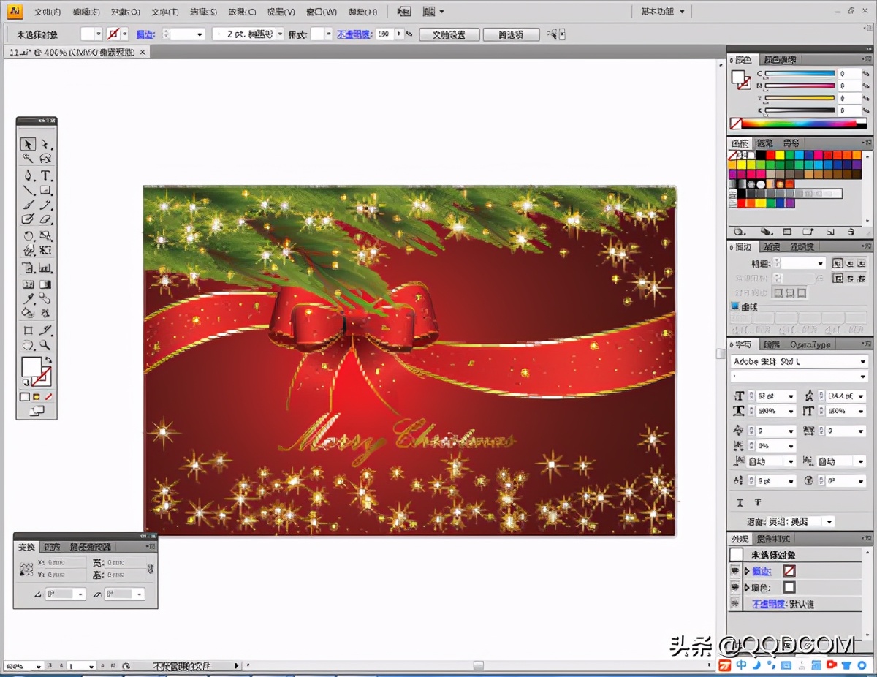This screenshot has width=877, height=677.
Task: Select the Scale tool
Action: tap(45, 236)
